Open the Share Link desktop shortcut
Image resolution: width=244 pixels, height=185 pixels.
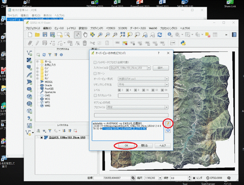pos(230,4)
